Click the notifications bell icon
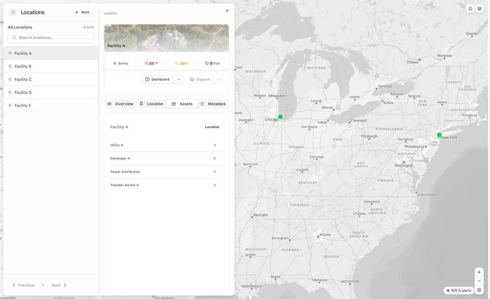Viewport: 490px width, 299px height. pyautogui.click(x=470, y=9)
